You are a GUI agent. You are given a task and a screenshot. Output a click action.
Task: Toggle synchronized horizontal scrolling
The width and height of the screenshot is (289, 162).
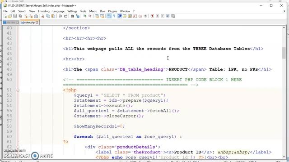(102, 16)
